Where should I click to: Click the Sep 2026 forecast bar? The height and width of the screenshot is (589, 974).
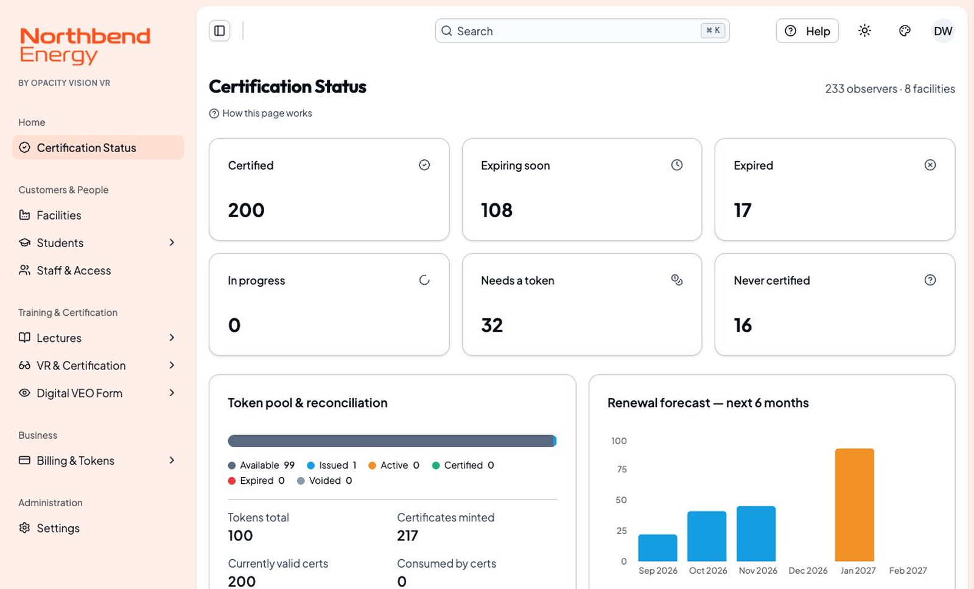pyautogui.click(x=657, y=548)
